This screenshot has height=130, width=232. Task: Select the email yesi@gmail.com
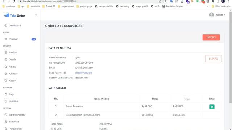84,68
